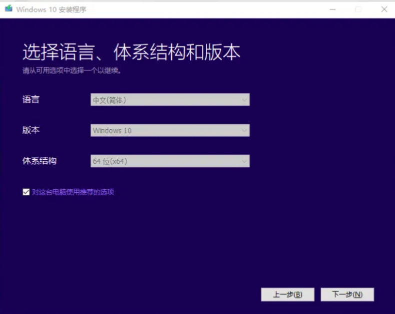Uncheck the 对这台电脑使用推荐的选项 checkbox
Screen dimensions: 395x314
(26, 192)
